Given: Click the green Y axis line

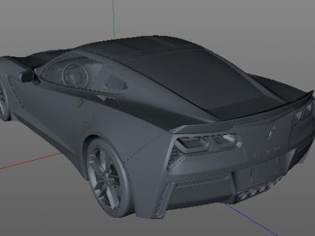Looking at the screenshot, I should [114, 20].
